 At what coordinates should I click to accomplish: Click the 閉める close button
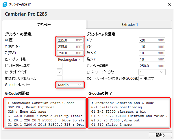pos(160,135)
